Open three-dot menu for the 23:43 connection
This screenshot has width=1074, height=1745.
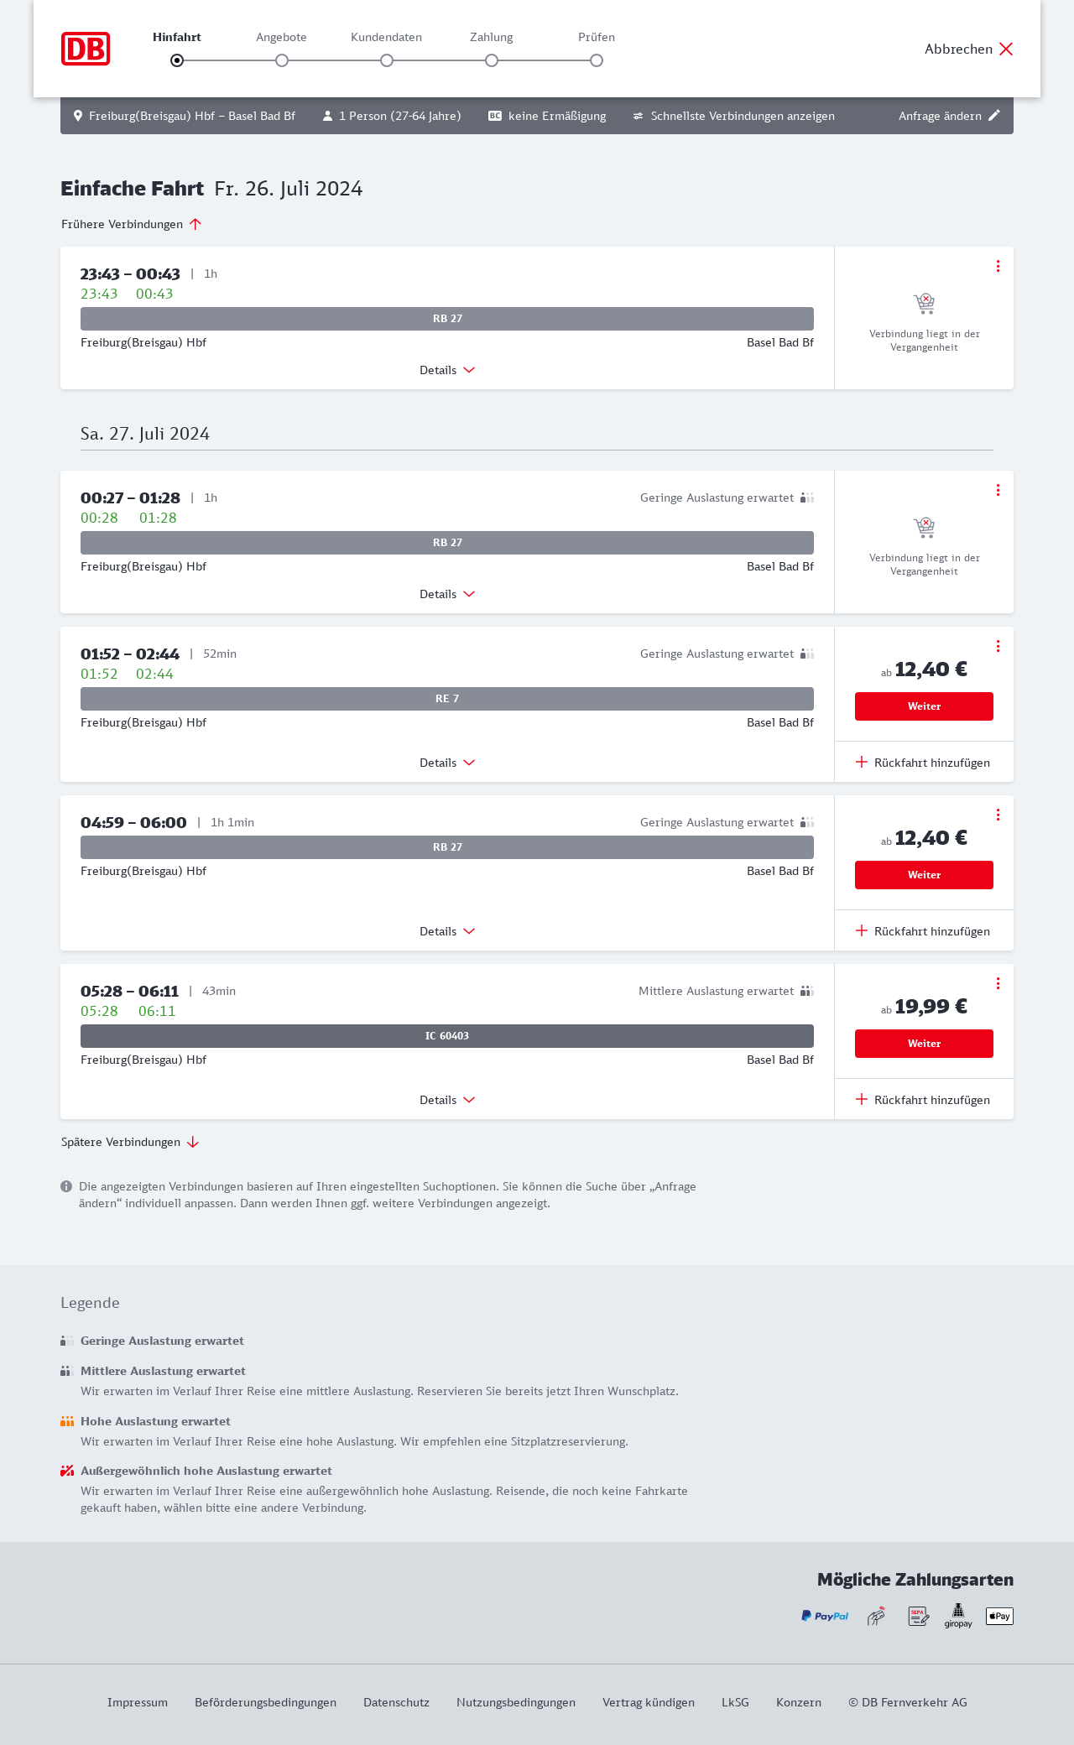pyautogui.click(x=998, y=266)
